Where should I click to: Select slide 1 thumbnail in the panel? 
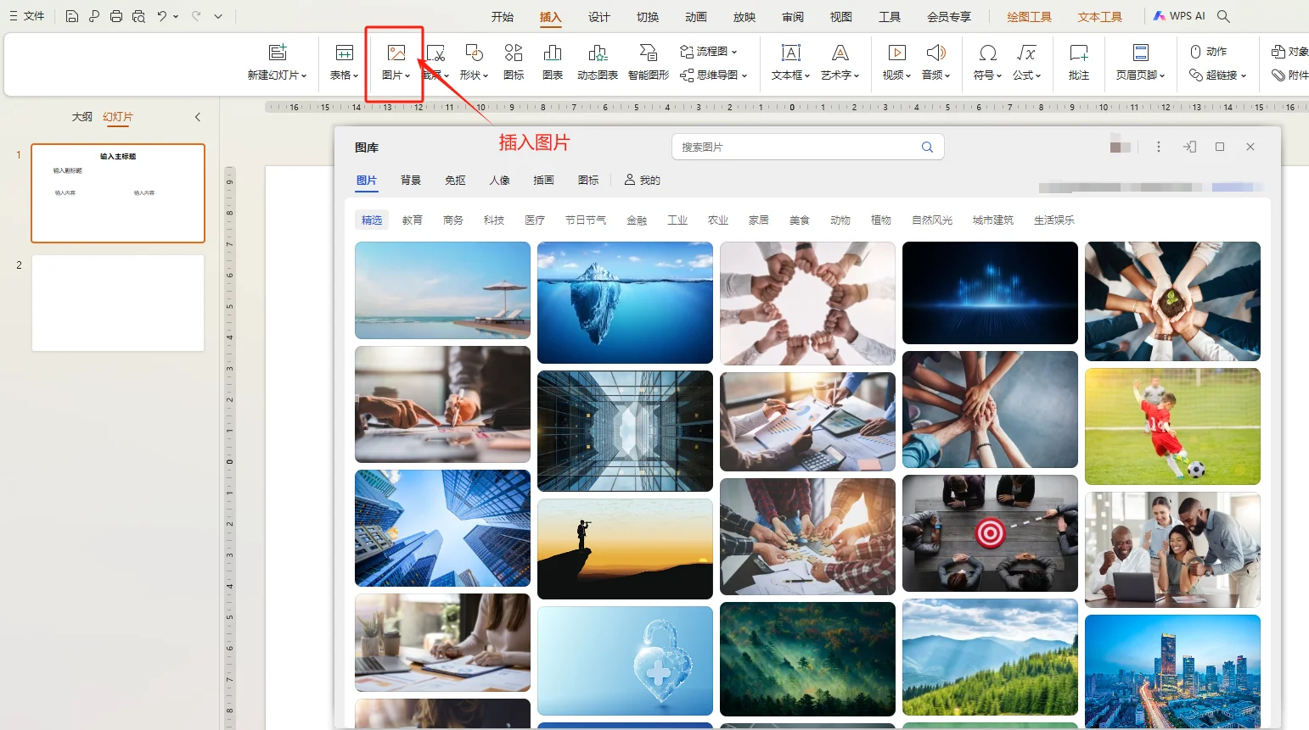tap(118, 193)
